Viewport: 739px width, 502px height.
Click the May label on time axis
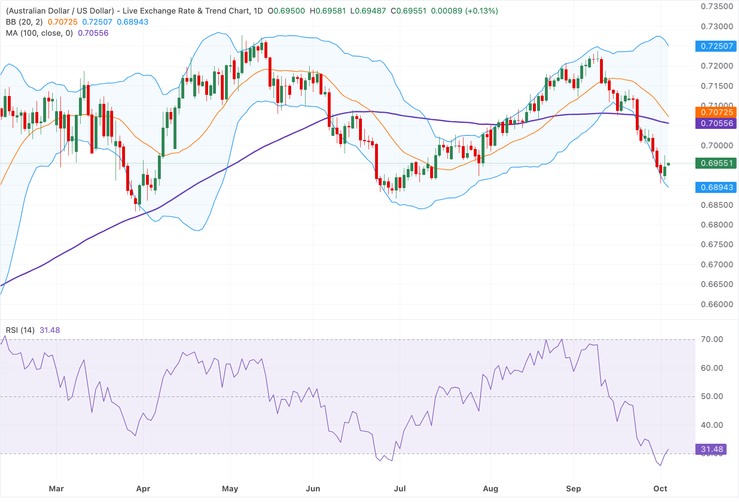230,488
